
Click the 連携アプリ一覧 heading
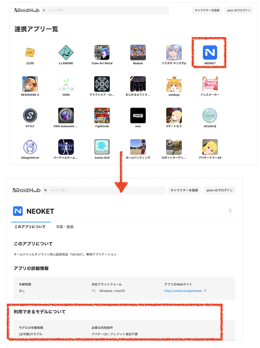click(x=36, y=29)
